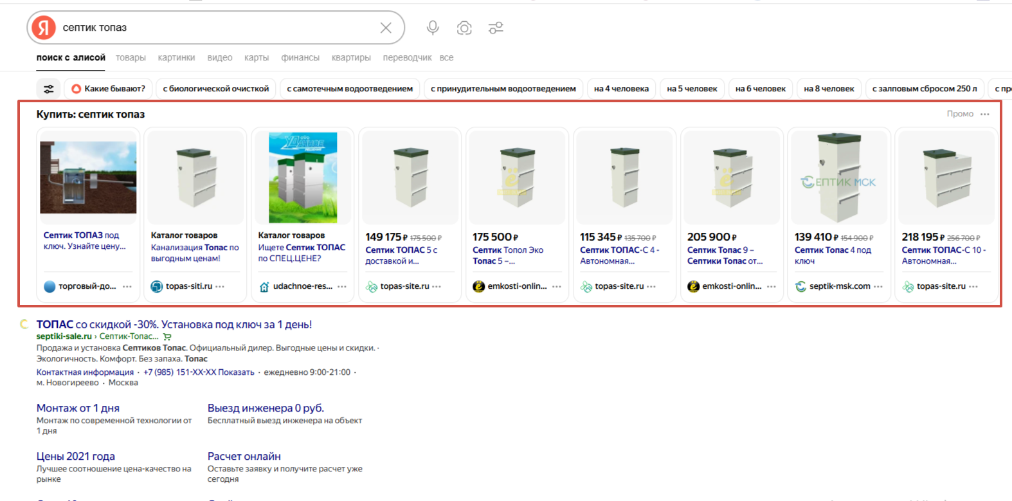Screen dimensions: 1012x501
Task: Click the search field containing 'септик топаз'
Action: (216, 28)
